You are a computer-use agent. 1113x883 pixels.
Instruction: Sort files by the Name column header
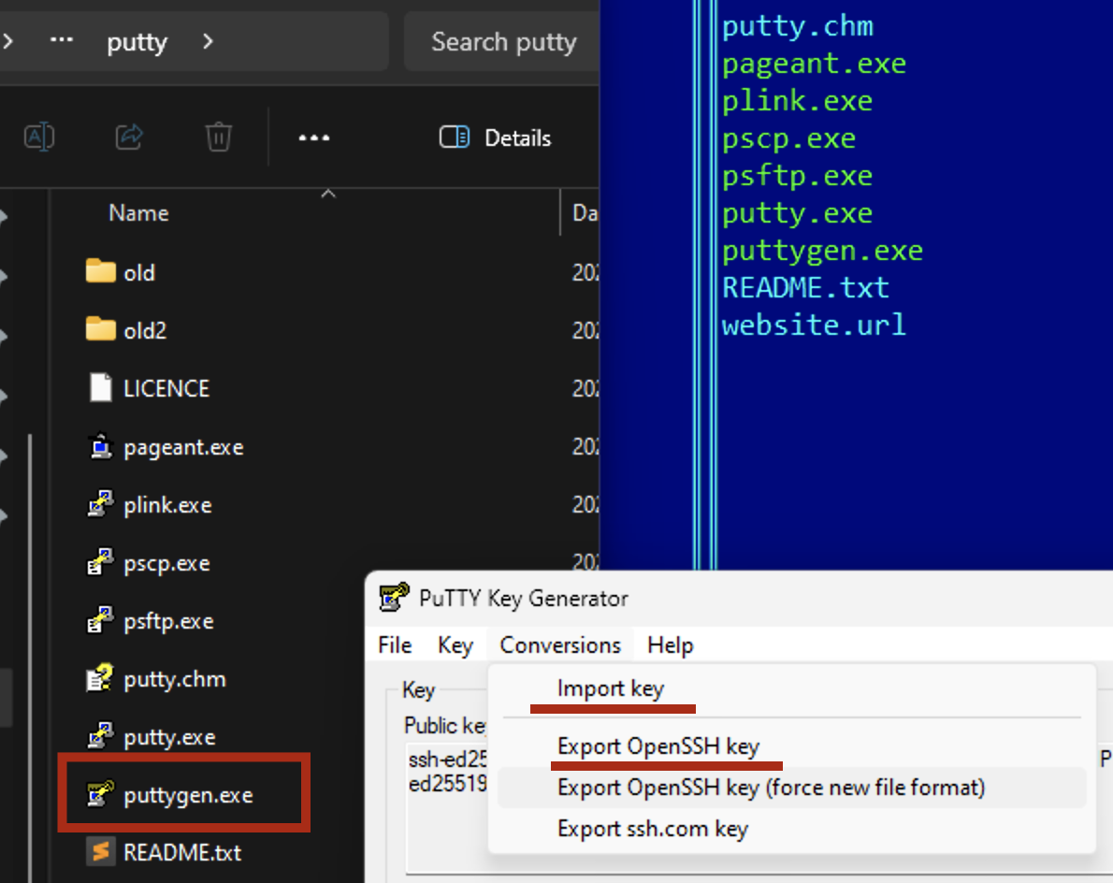pos(138,213)
